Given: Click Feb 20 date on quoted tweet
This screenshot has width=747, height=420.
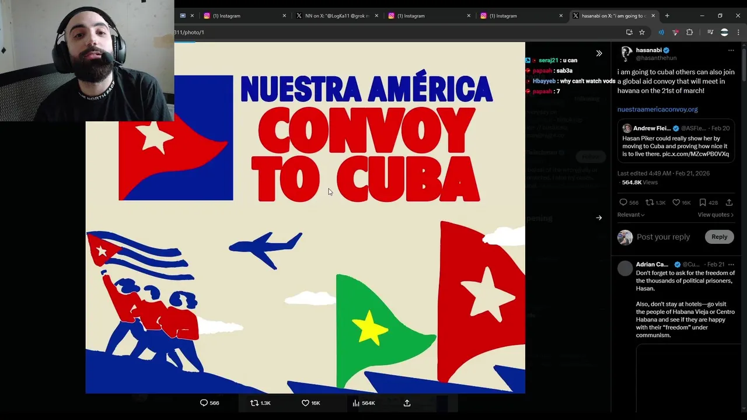Looking at the screenshot, I should pos(720,128).
